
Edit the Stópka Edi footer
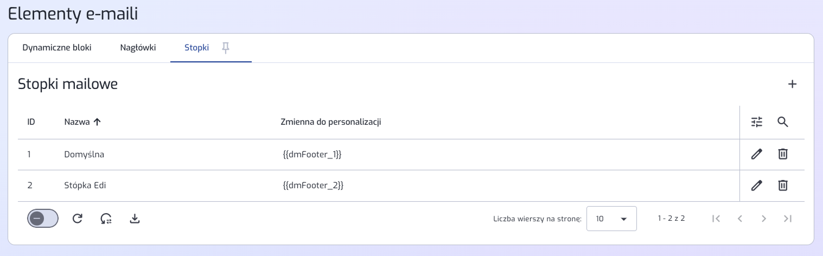pos(757,185)
